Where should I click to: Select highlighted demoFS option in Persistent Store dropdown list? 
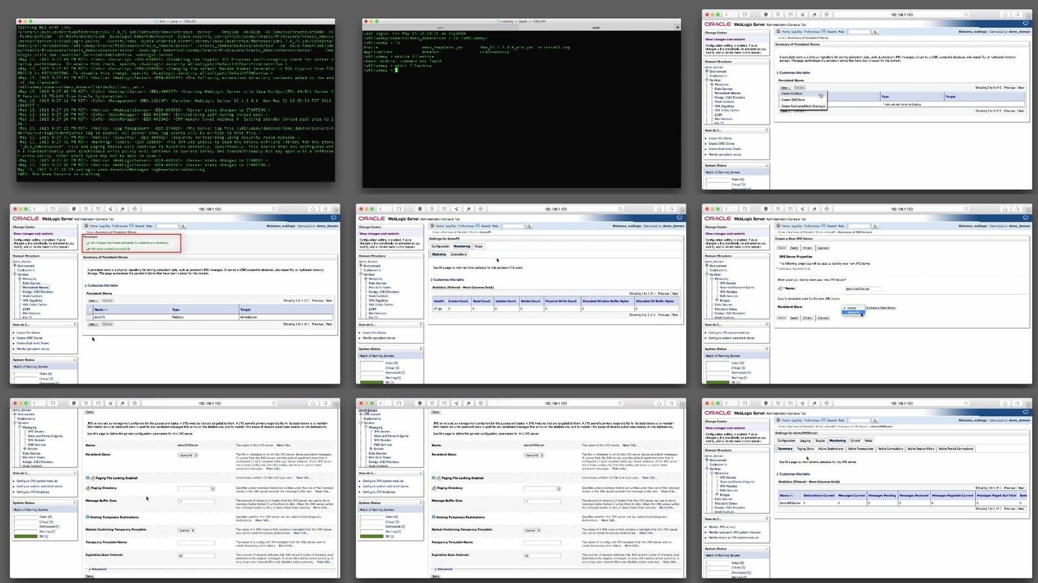[x=854, y=313]
